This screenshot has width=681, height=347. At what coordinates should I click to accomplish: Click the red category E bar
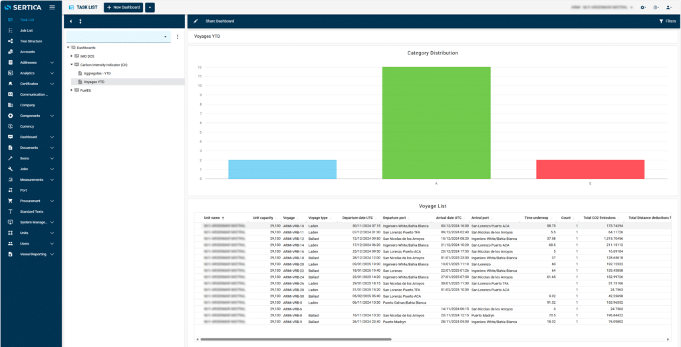pos(591,170)
